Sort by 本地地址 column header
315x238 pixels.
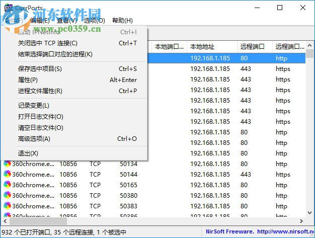tap(212, 47)
